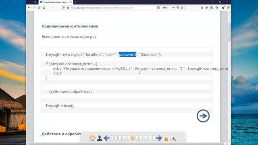Click the highlighted word password in the code

tap(127, 54)
